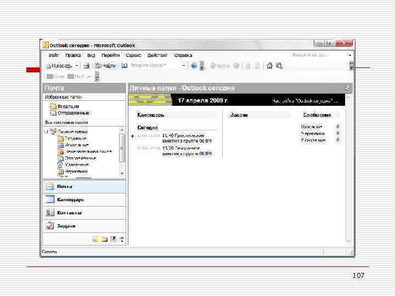Open the Действия menu
Screen dimensions: 395x296
coord(157,55)
